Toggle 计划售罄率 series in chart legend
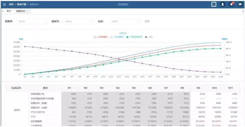The image size is (245, 127). pyautogui.click(x=116, y=37)
